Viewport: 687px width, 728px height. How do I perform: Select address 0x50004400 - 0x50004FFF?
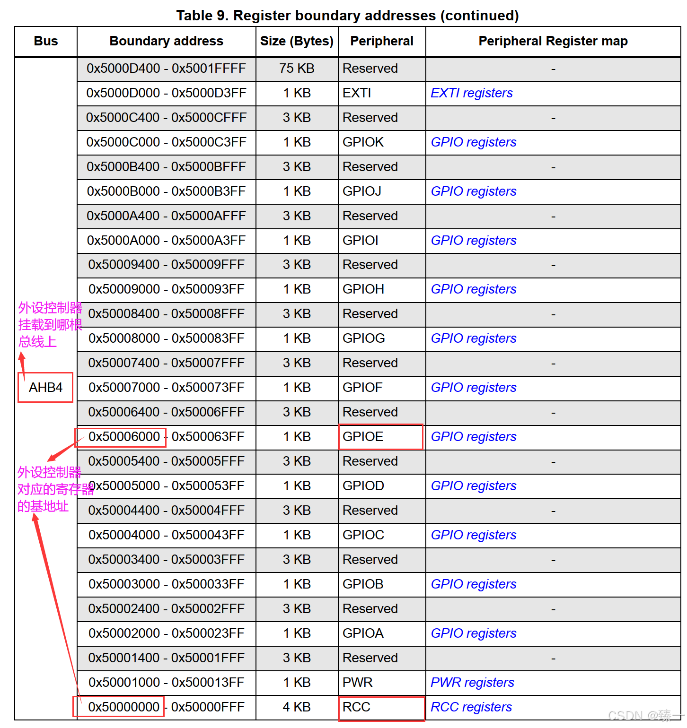[166, 511]
